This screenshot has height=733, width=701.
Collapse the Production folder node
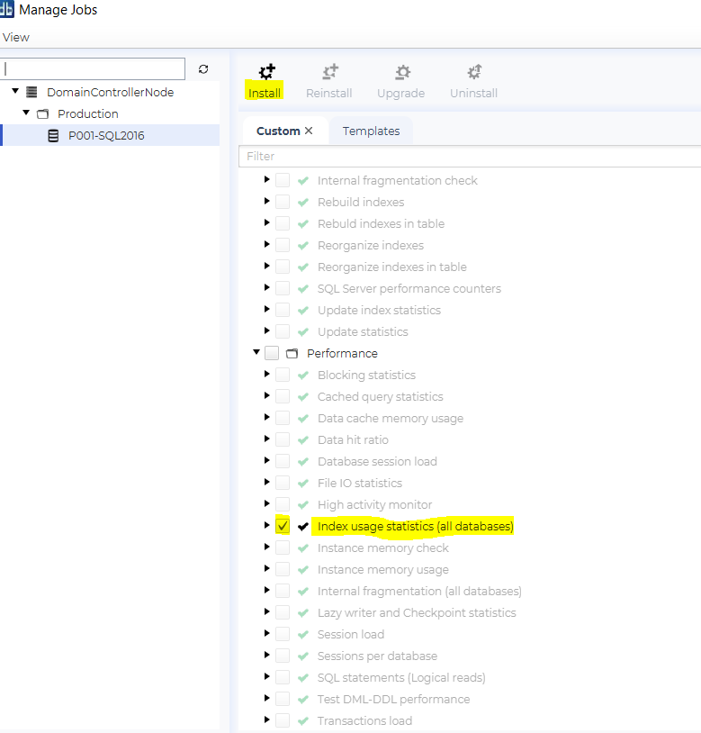tap(26, 113)
